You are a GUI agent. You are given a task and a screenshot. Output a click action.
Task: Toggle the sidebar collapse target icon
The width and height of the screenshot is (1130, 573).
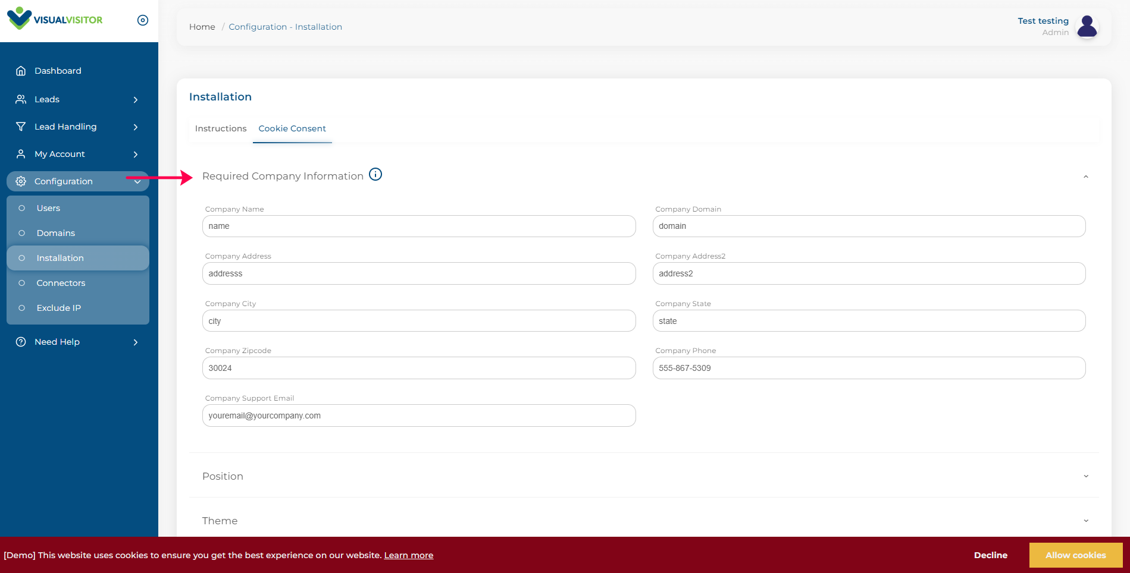click(143, 20)
